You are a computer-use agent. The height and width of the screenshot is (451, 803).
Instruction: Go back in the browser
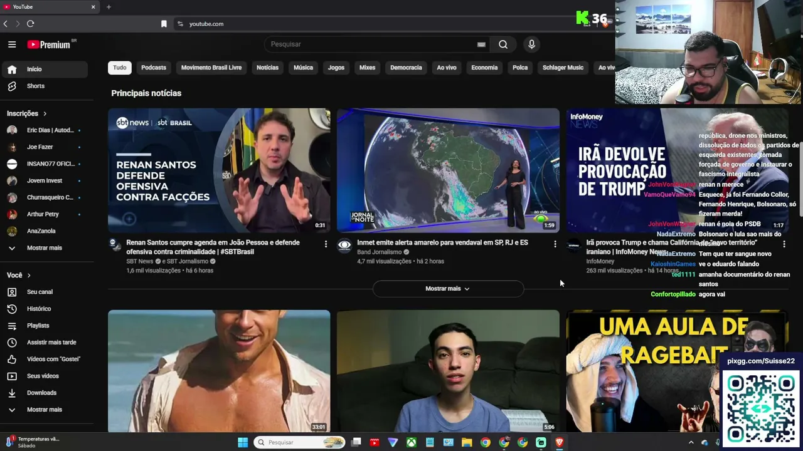coord(6,24)
